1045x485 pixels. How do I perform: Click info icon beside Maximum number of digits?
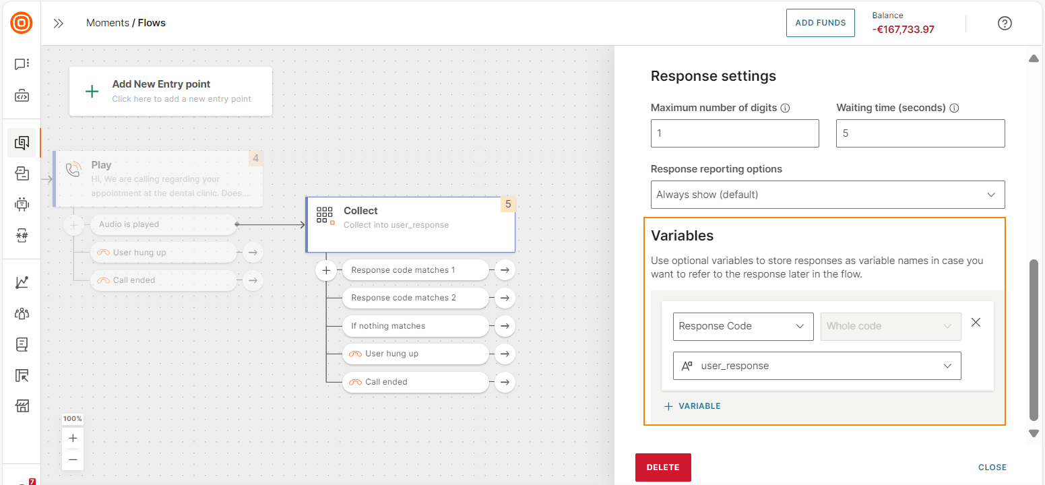(x=785, y=108)
